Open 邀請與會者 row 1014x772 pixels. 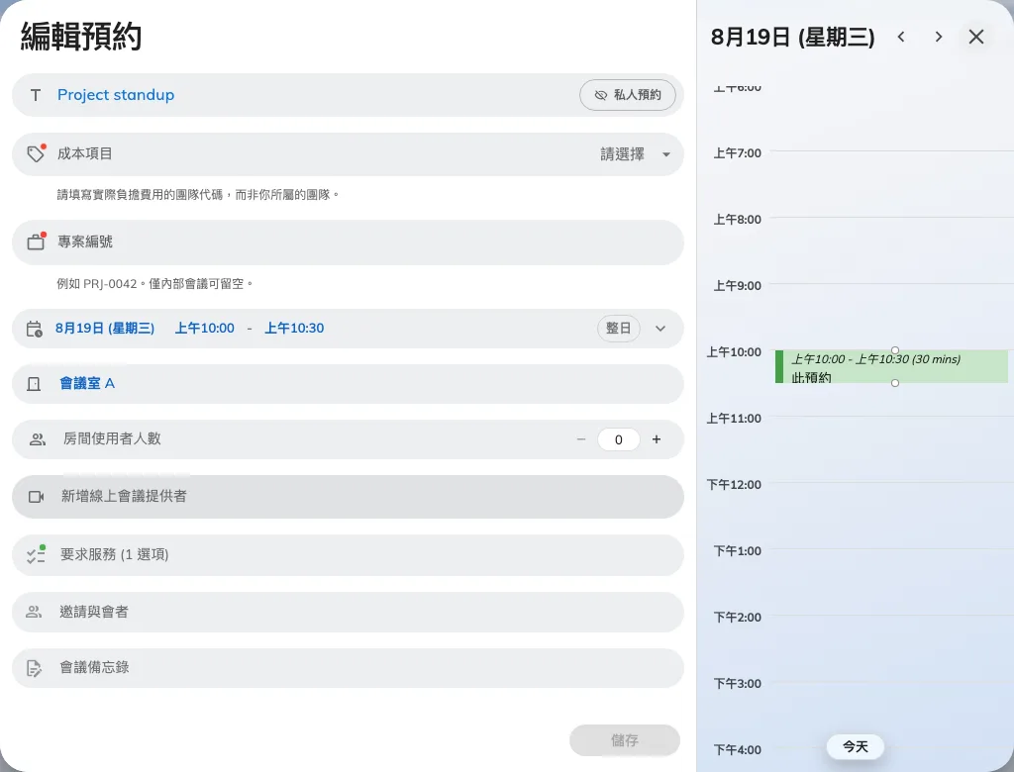(348, 612)
